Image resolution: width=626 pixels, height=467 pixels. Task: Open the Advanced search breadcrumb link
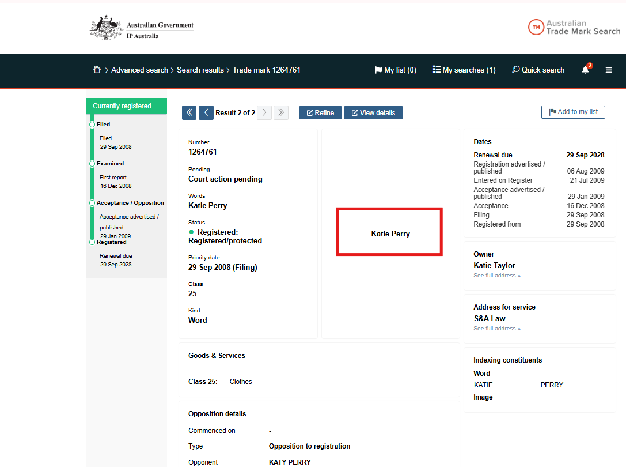(x=139, y=70)
